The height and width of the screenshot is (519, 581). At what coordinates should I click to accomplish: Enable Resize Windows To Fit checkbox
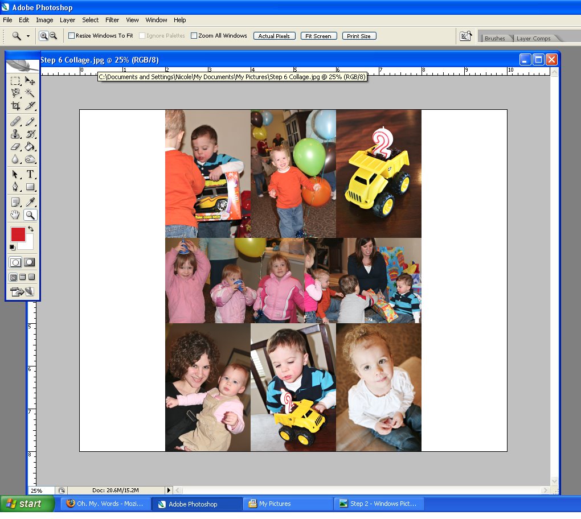pos(72,36)
